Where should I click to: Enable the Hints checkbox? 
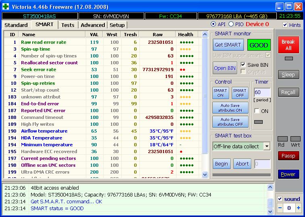[x=285, y=25]
